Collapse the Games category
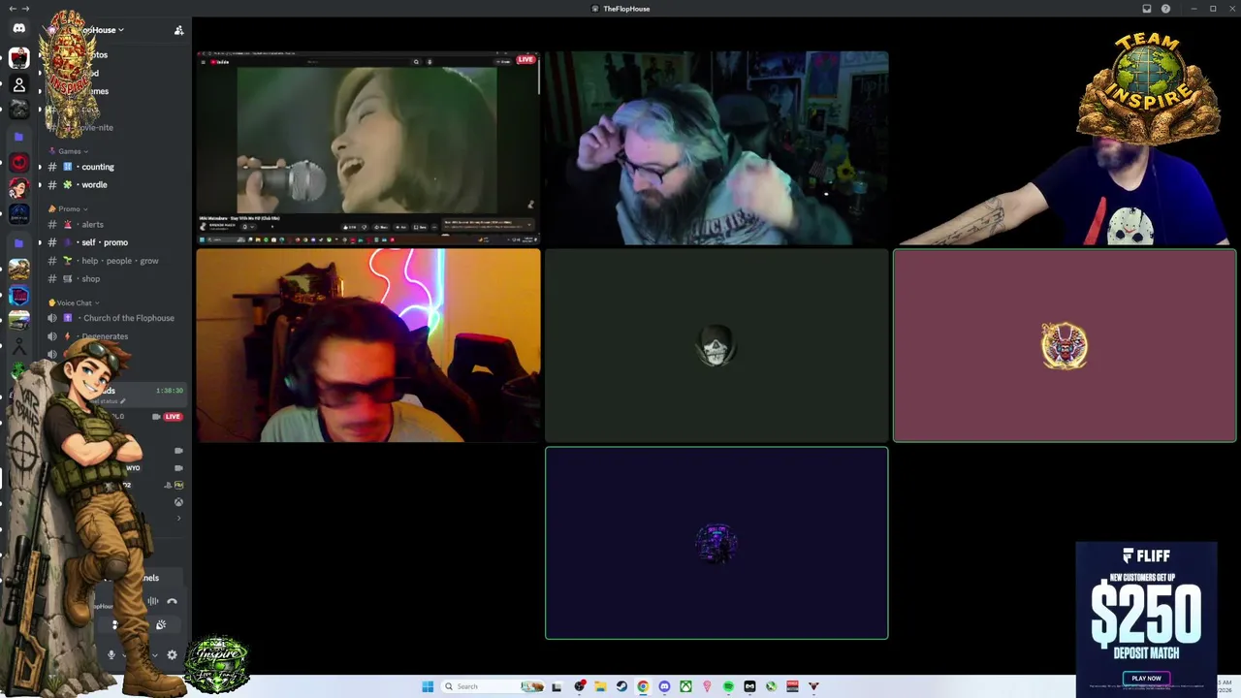1241x698 pixels. coord(70,151)
